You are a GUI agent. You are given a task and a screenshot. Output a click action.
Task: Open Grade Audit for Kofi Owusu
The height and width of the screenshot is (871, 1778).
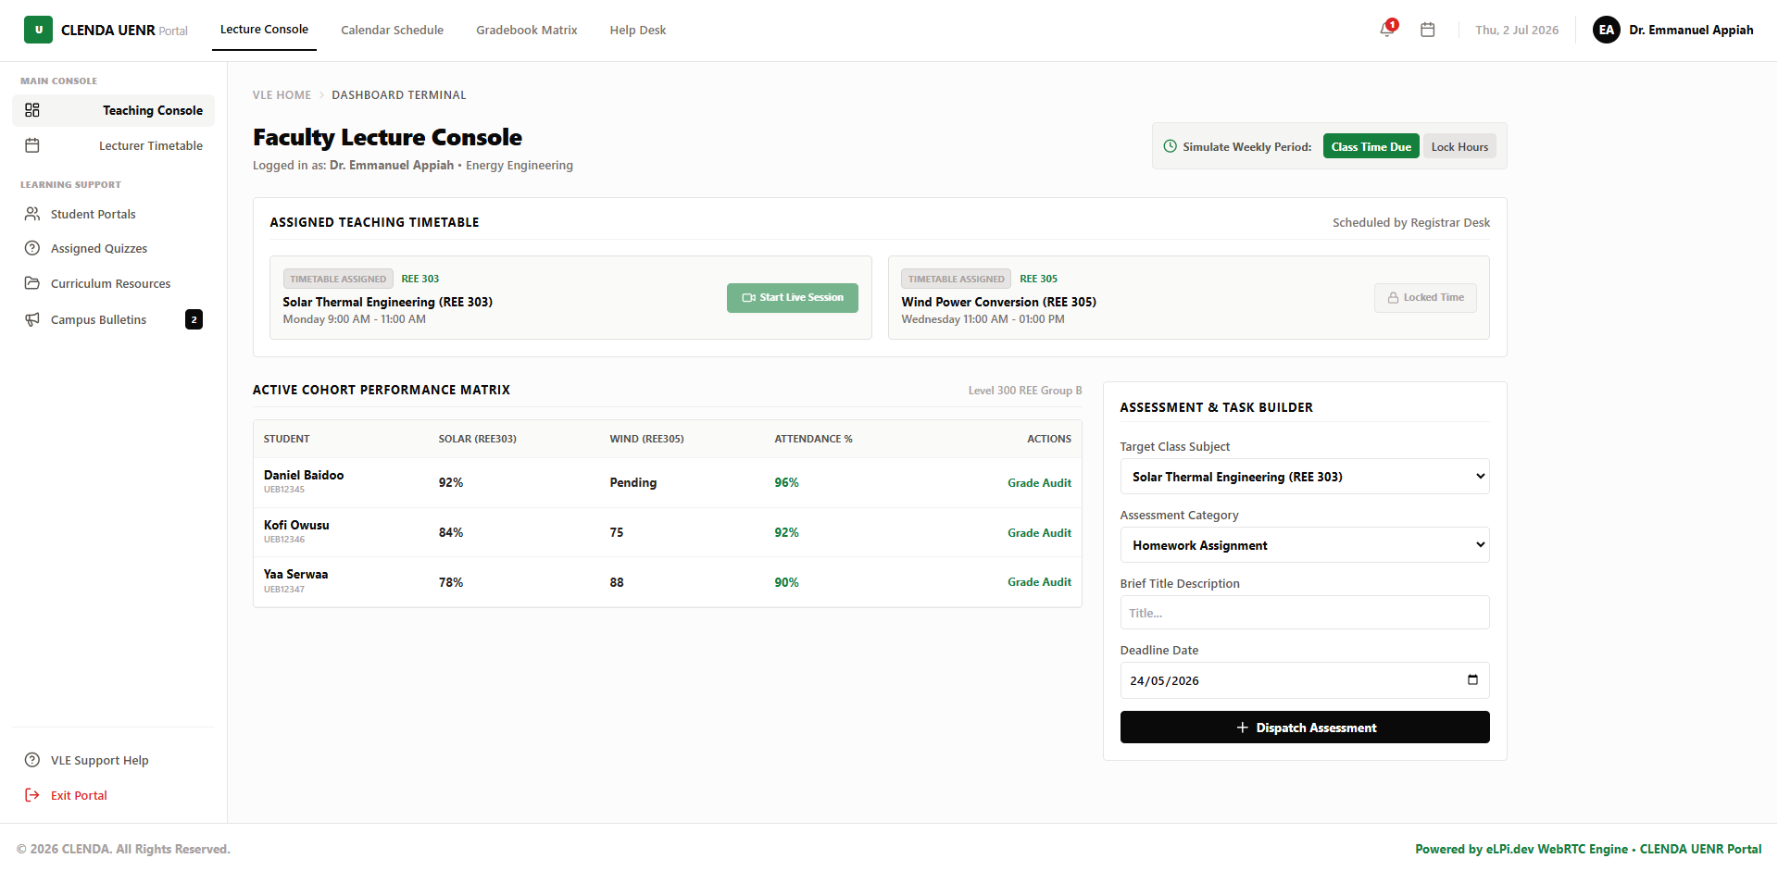1039,532
